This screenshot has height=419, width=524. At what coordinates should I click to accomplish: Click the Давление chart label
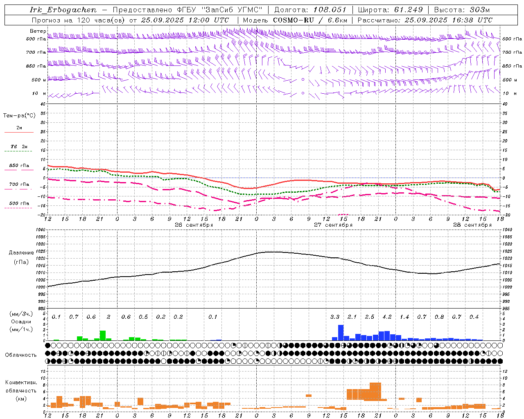coord(21,253)
